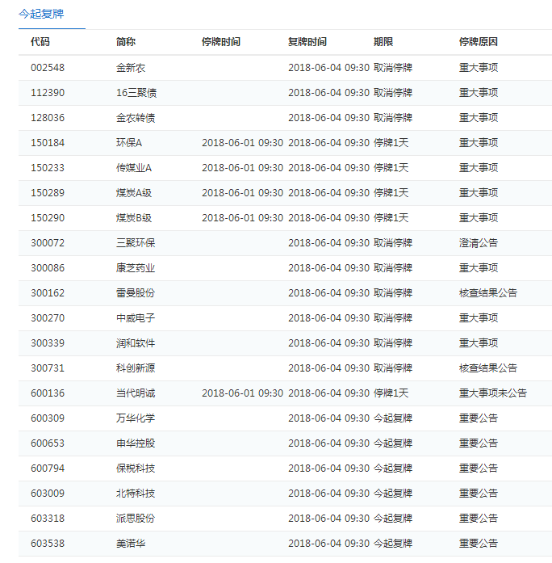Click the 润和软件 stock name
The width and height of the screenshot is (552, 563).
pyautogui.click(x=136, y=343)
